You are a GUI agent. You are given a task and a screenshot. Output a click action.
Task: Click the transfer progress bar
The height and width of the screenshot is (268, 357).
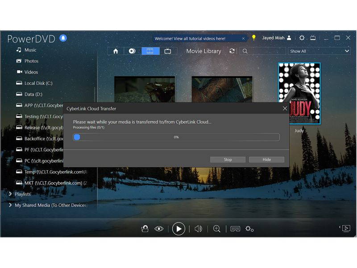[x=176, y=137]
